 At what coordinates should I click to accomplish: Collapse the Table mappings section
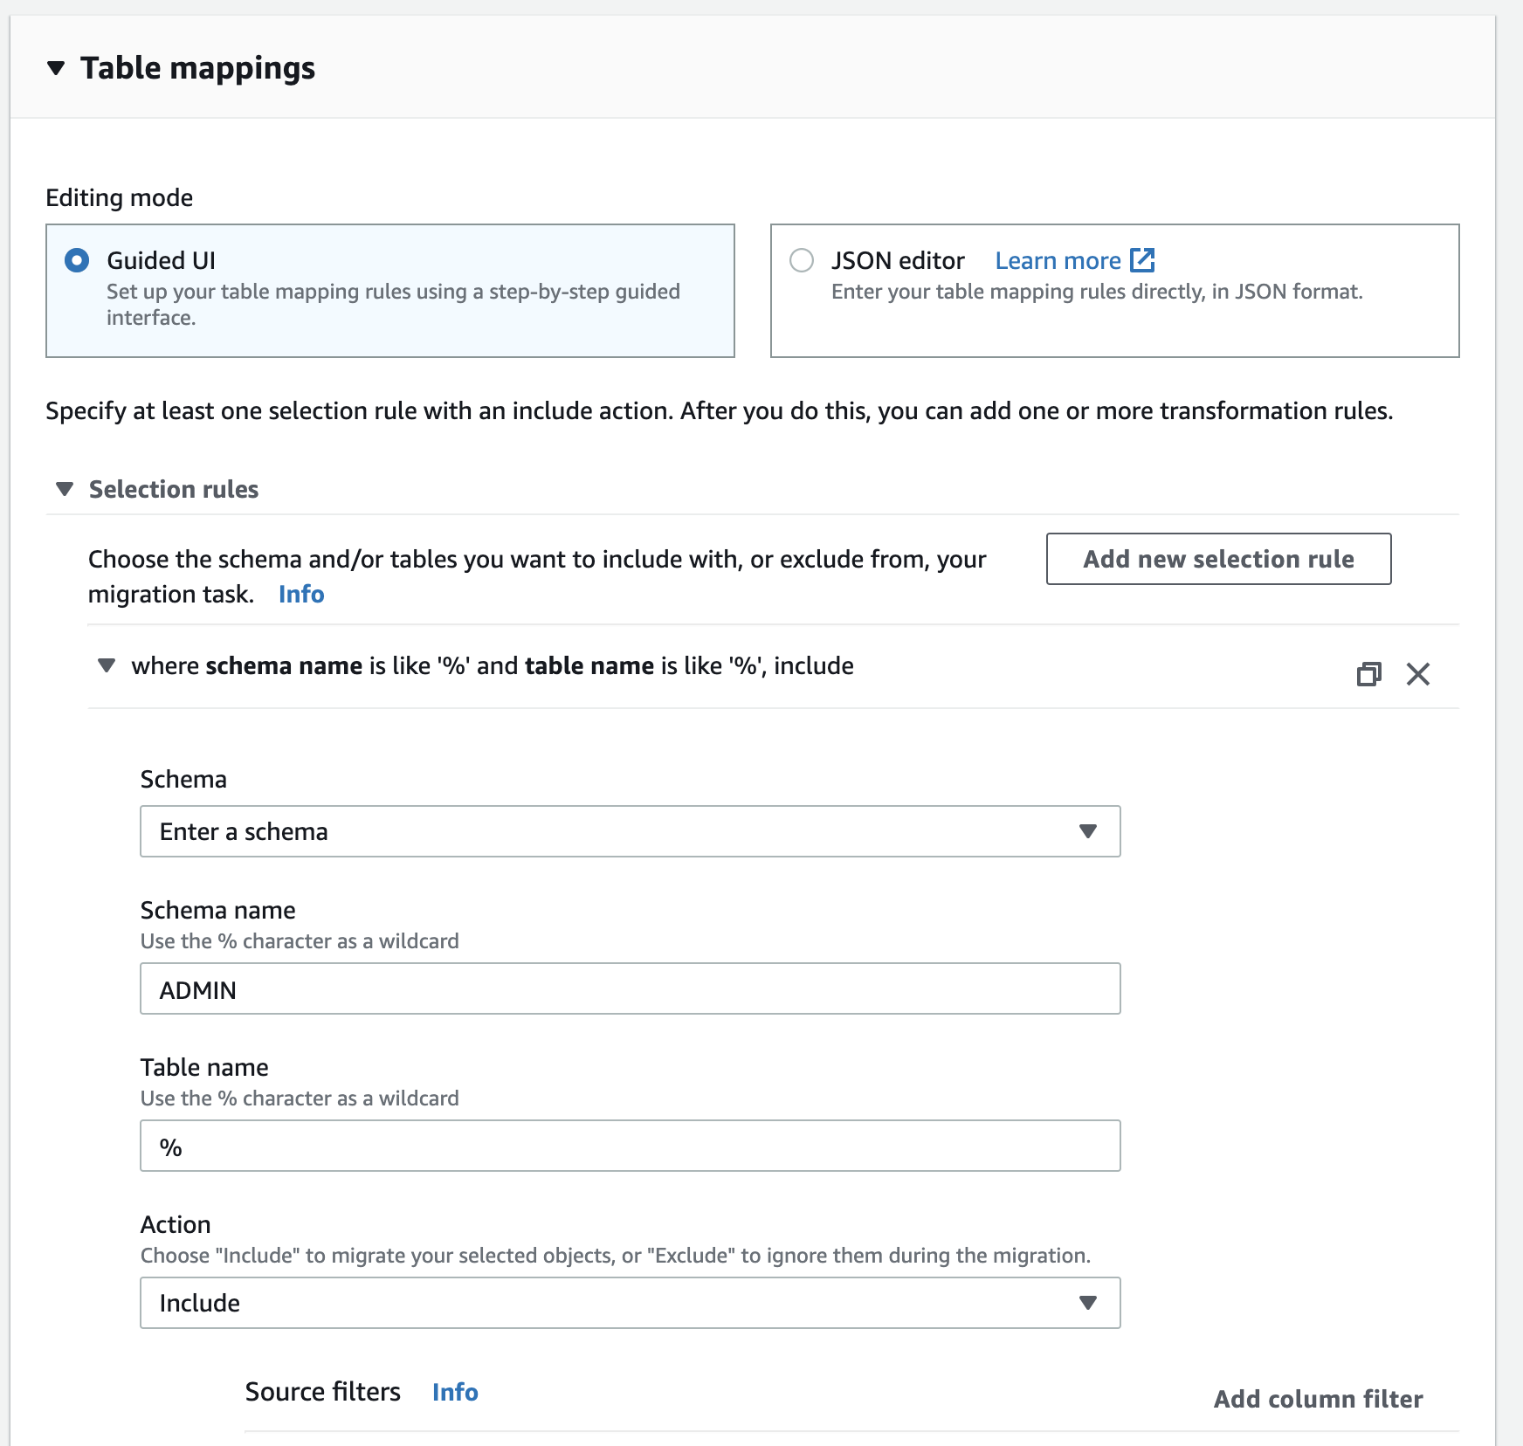coord(56,66)
